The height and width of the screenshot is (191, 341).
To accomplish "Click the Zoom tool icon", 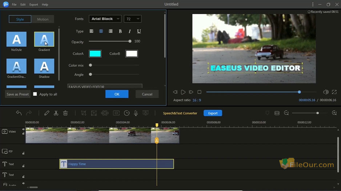I will 94,113.
